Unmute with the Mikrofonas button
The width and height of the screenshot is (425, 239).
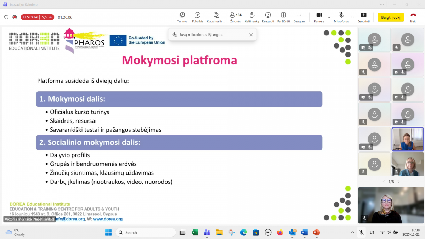click(x=341, y=17)
